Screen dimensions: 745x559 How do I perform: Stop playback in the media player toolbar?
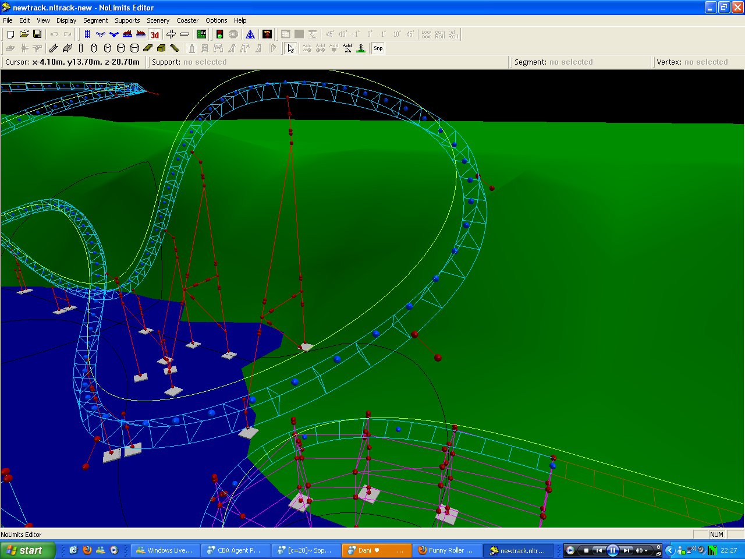586,550
